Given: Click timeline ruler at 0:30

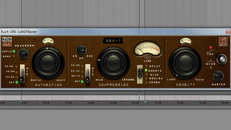Looking at the screenshot, I should click(113, 103).
